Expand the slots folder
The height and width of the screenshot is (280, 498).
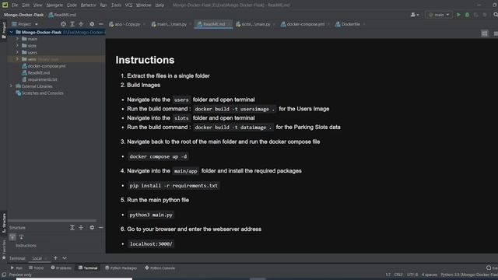17,46
